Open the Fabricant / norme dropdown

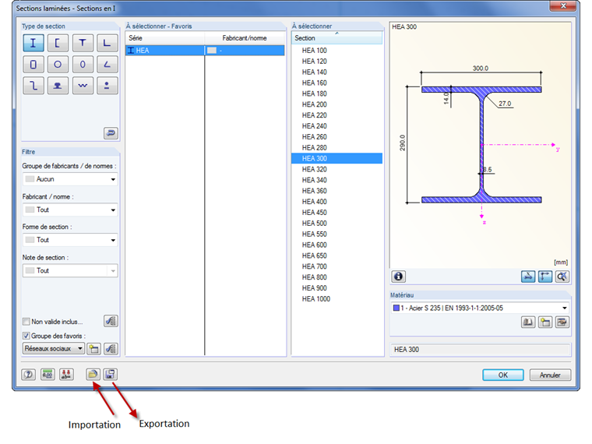(70, 210)
